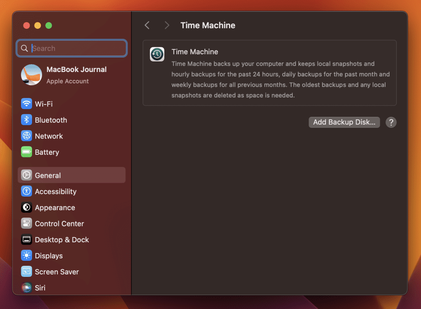This screenshot has width=421, height=309.
Task: Open Network settings globe icon
Action: click(27, 136)
